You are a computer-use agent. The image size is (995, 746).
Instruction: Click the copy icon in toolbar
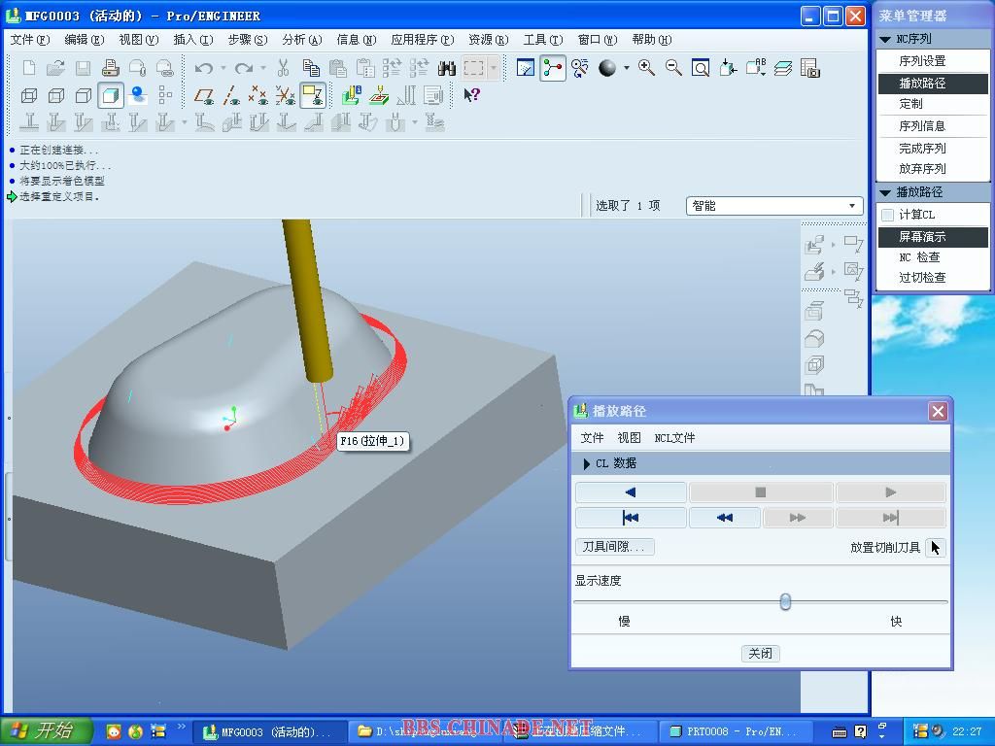point(311,68)
